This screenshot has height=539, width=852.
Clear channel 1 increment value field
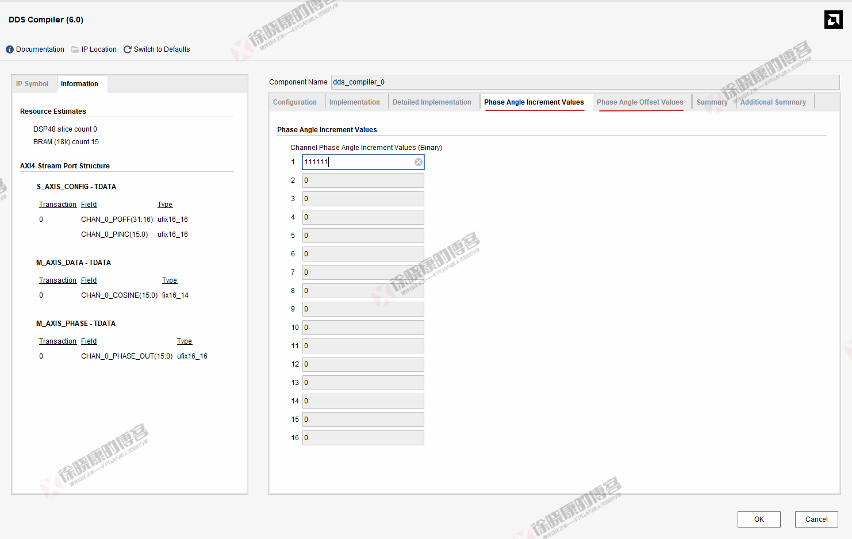pos(419,162)
